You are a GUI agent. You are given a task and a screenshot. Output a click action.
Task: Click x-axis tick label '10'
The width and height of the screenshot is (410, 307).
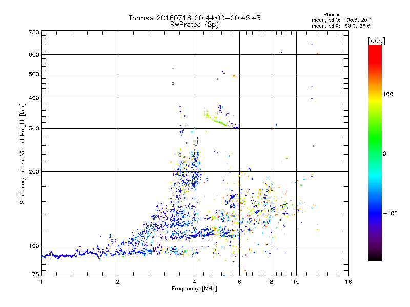296,282
